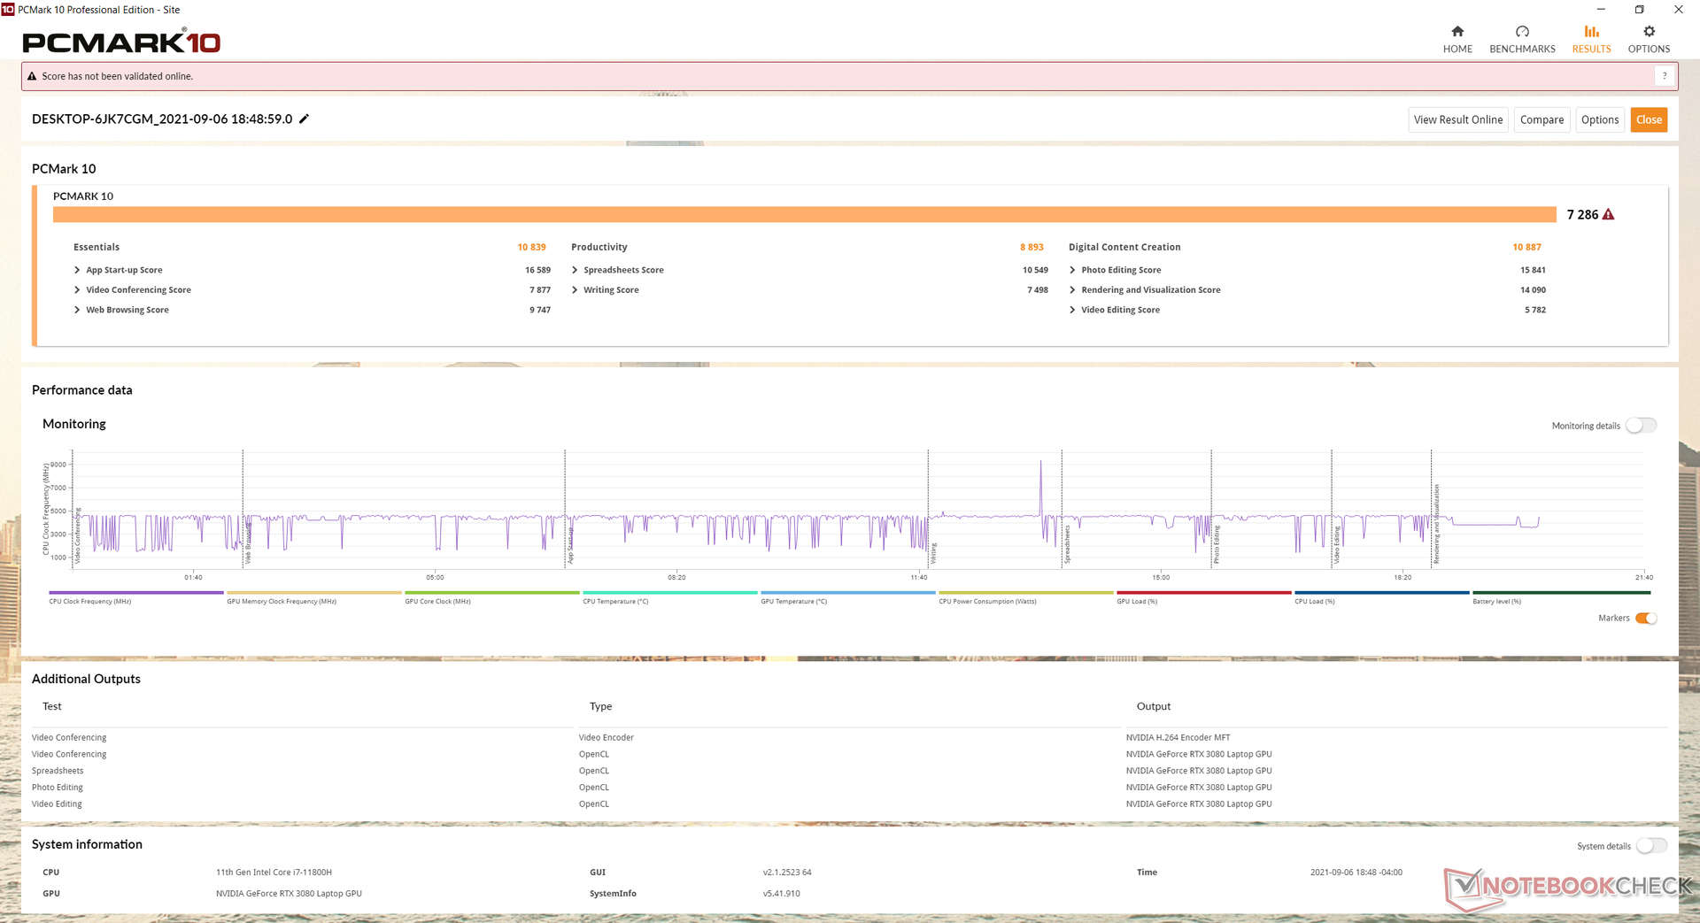Screen dimensions: 1700x923
Task: Click the Output column header
Action: tap(1153, 706)
